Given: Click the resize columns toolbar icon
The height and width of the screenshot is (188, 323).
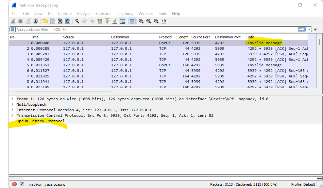Looking at the screenshot, I should pyautogui.click(x=164, y=21).
